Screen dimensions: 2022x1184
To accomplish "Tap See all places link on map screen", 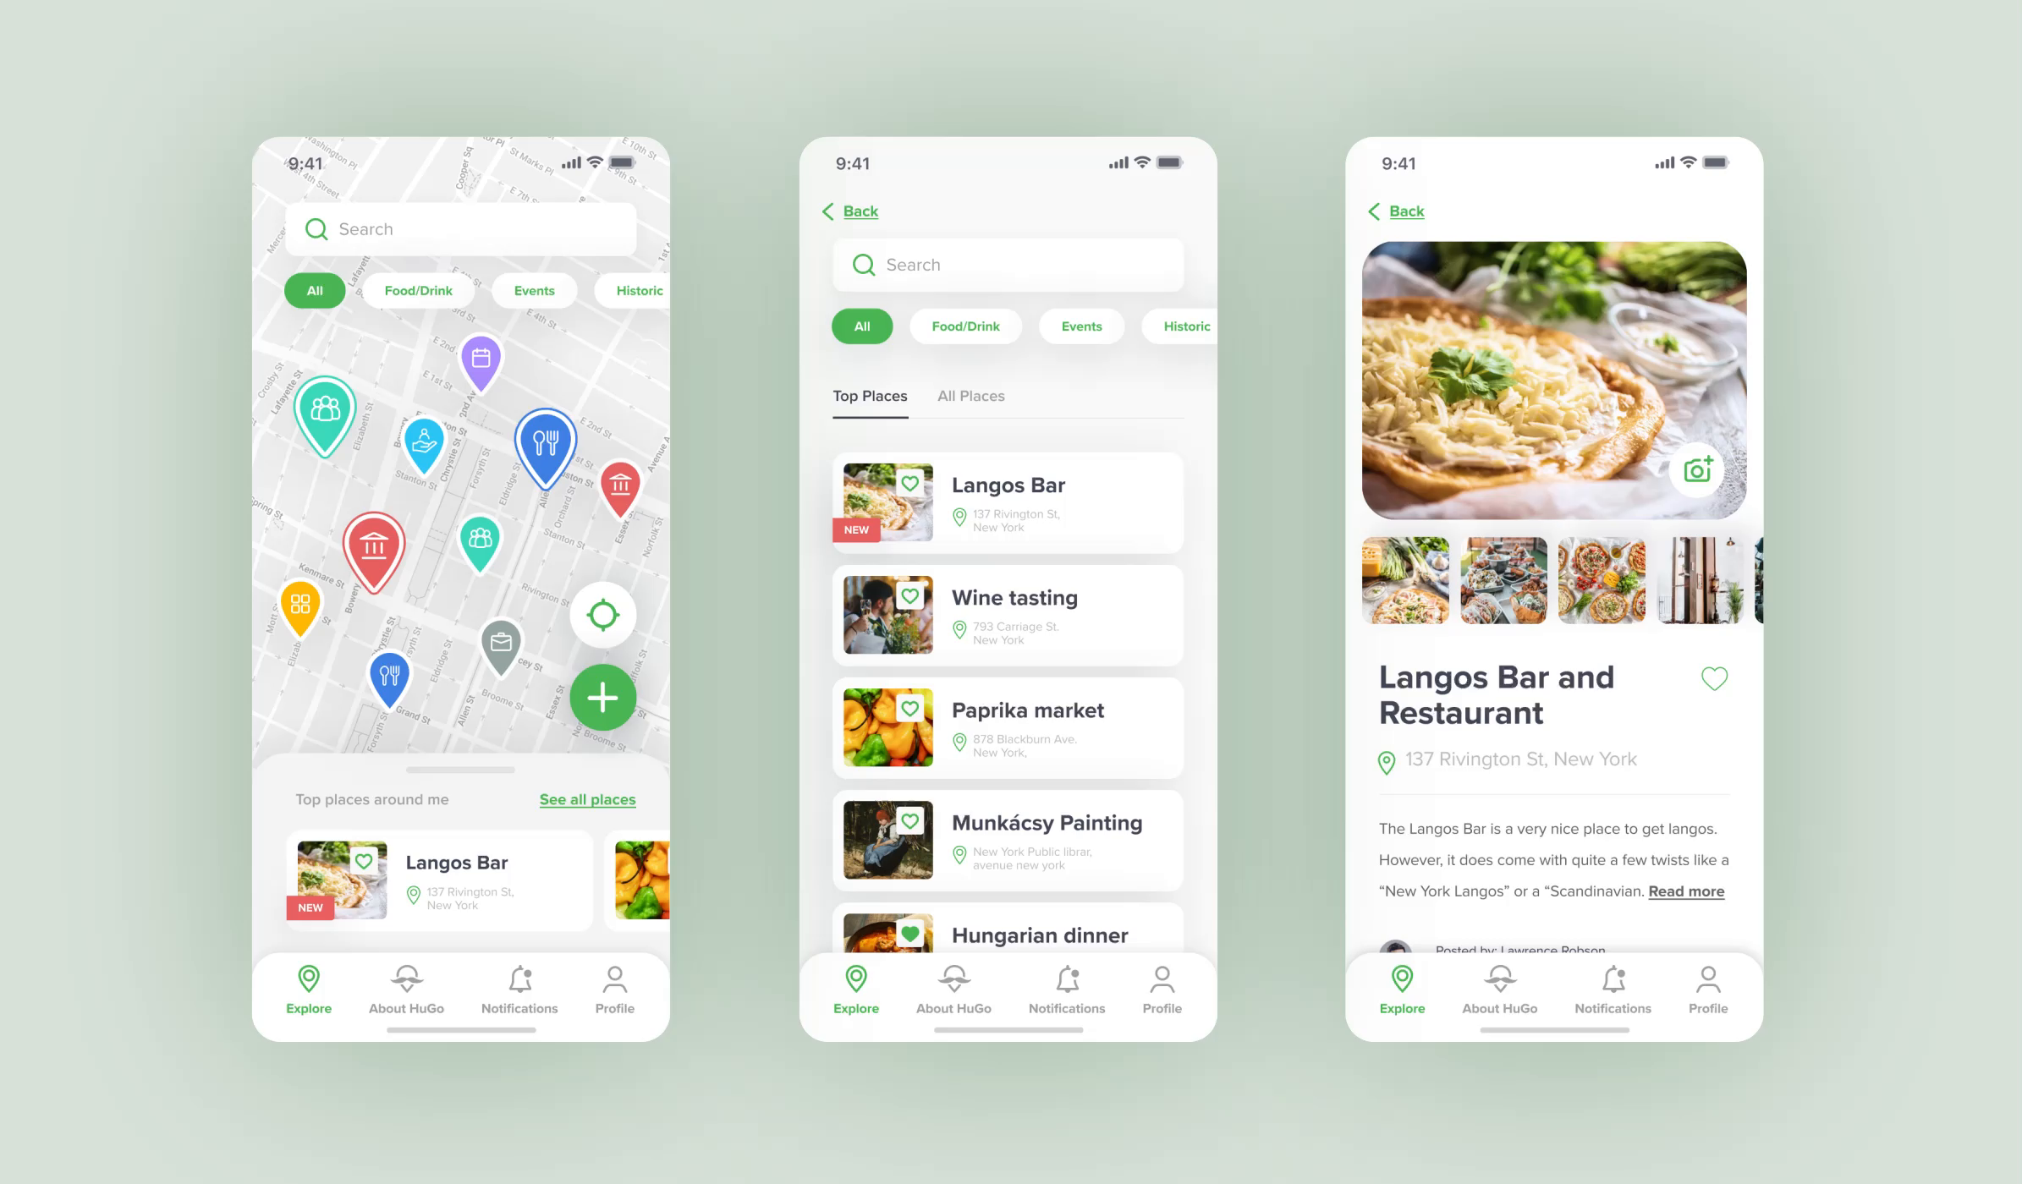I will pyautogui.click(x=586, y=799).
